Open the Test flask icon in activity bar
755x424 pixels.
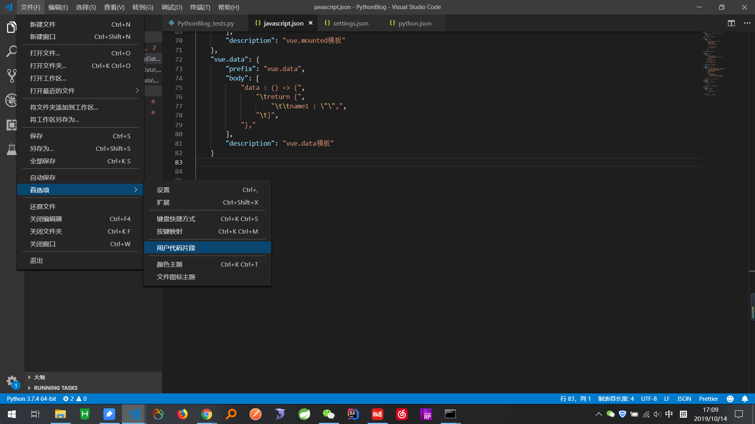[11, 149]
